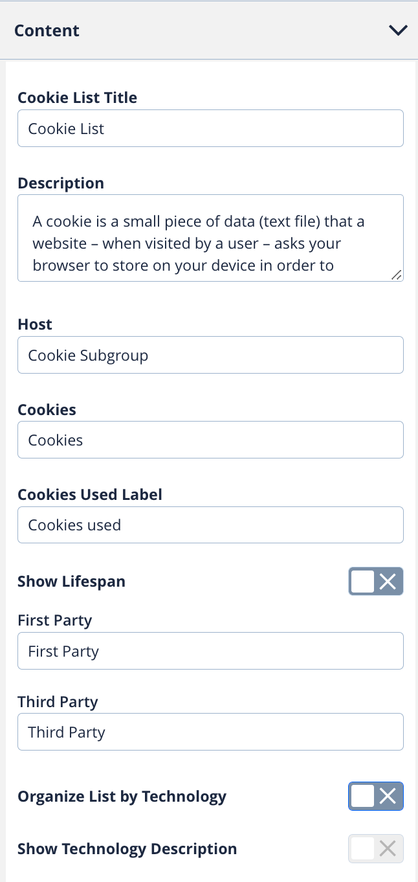Click the Show Technology Description label
This screenshot has height=882, width=418.
click(x=127, y=849)
